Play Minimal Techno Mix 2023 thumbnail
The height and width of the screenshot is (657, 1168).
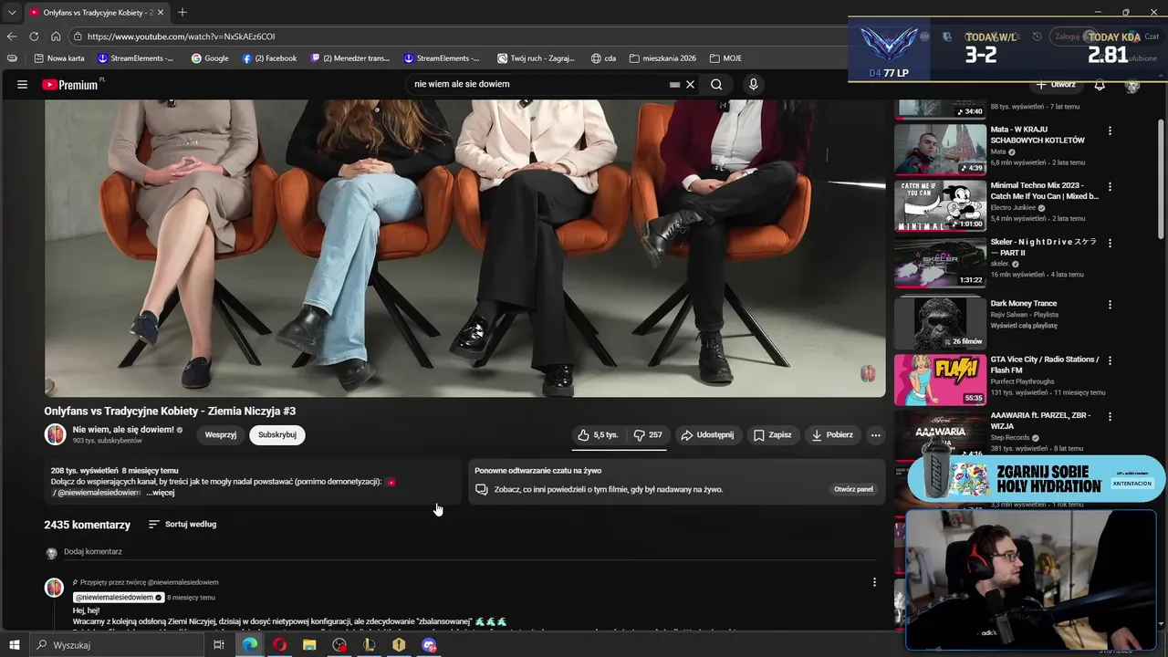pyautogui.click(x=940, y=205)
